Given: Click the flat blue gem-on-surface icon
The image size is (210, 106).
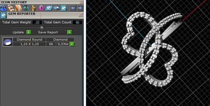Looking at the screenshot, I should (x=56, y=8).
